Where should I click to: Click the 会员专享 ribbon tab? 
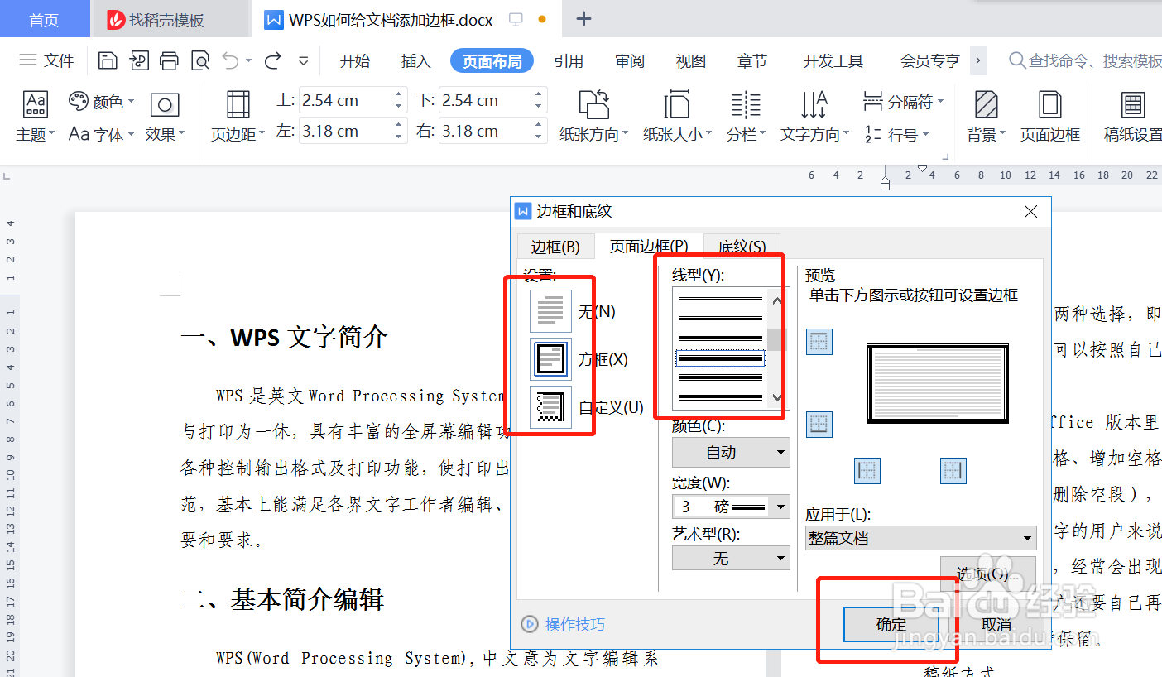coord(930,60)
